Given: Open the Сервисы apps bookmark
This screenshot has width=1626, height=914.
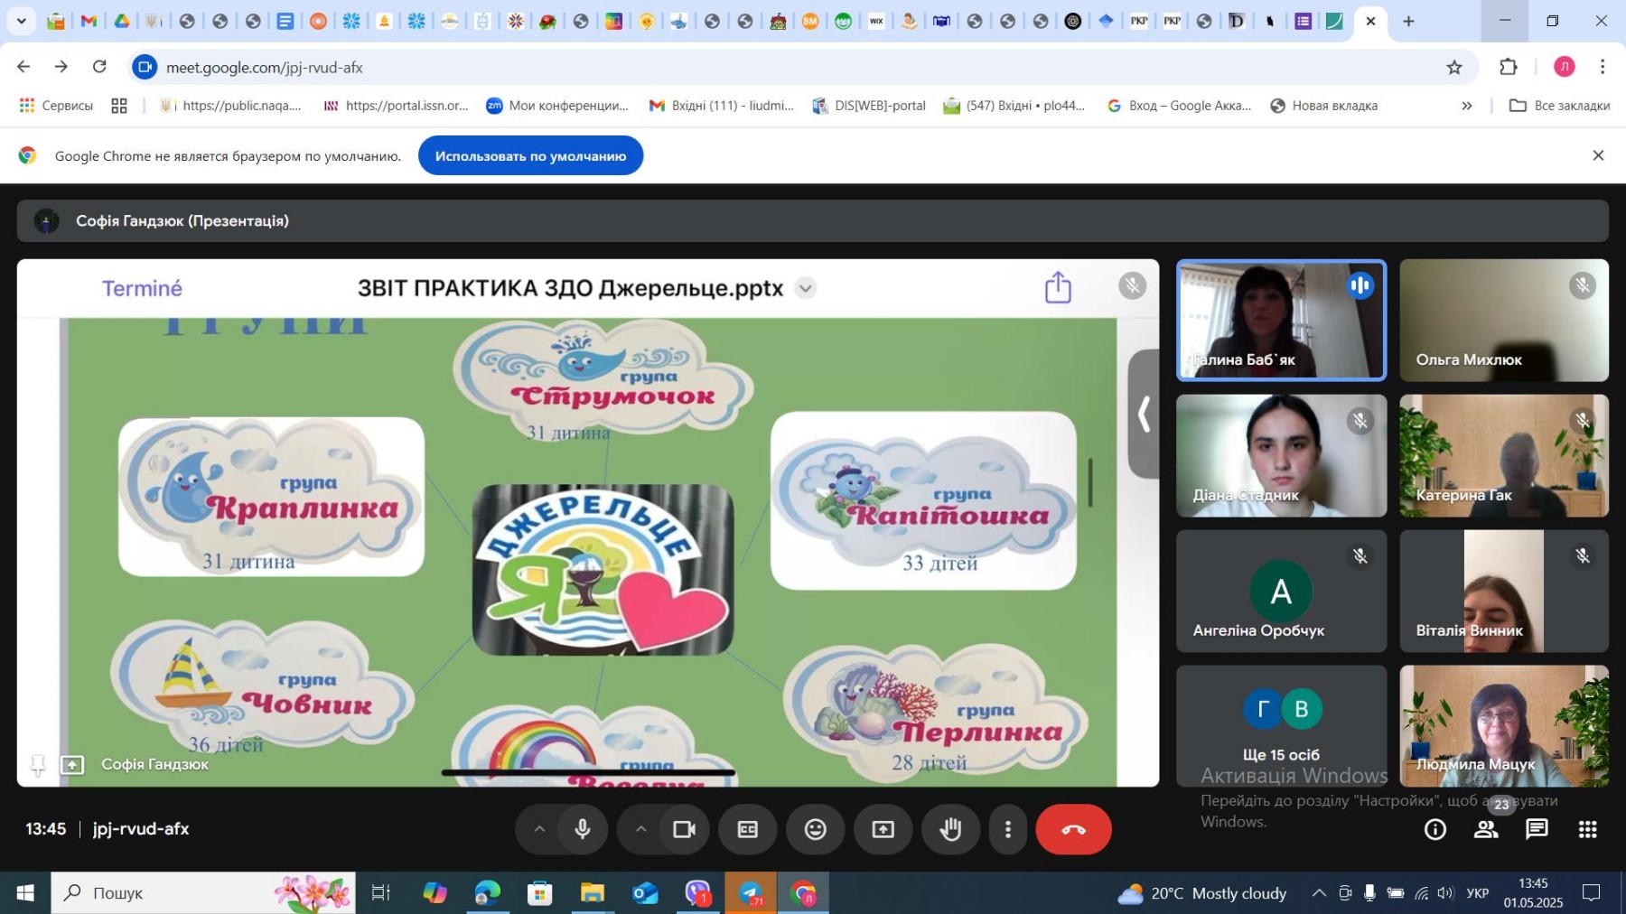Looking at the screenshot, I should click(56, 106).
